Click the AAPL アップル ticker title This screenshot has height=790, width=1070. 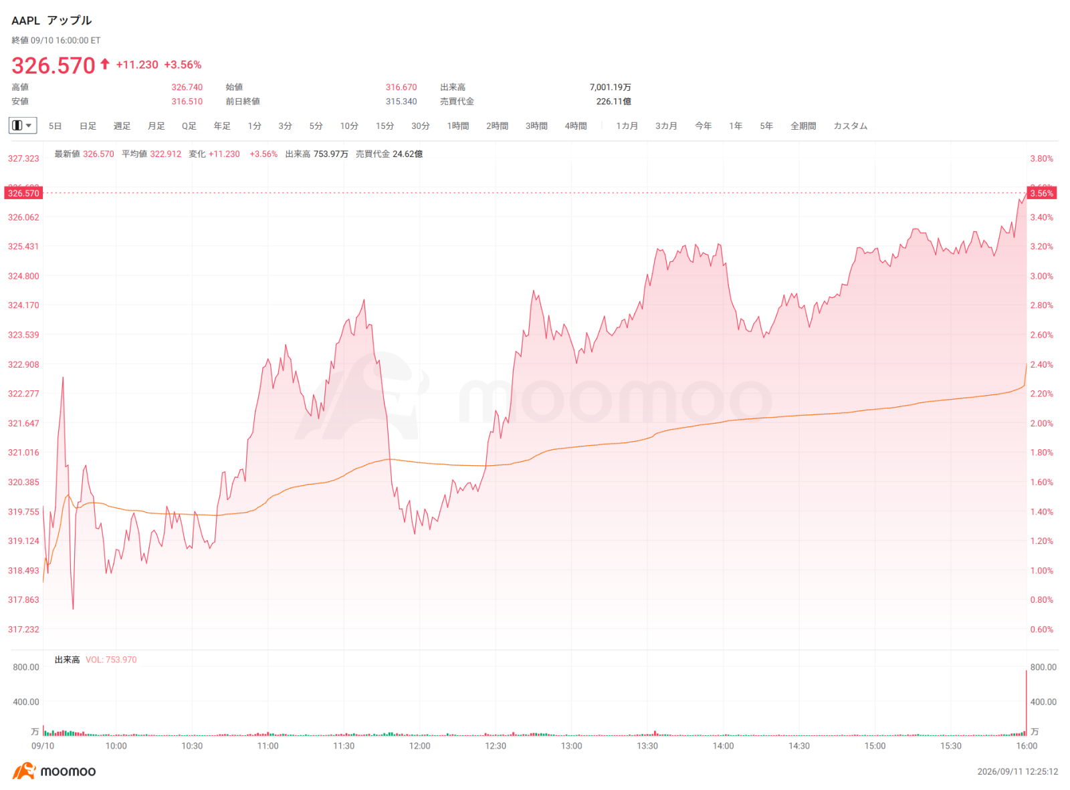51,21
